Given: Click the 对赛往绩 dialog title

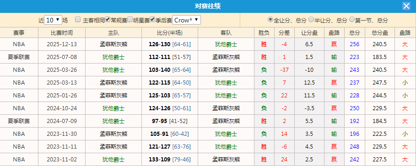Looking at the screenshot, I should [208, 6].
